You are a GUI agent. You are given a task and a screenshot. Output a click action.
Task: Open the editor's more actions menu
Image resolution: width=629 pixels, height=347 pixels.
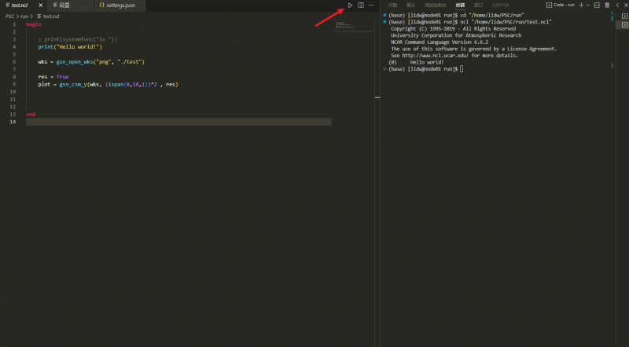[371, 5]
